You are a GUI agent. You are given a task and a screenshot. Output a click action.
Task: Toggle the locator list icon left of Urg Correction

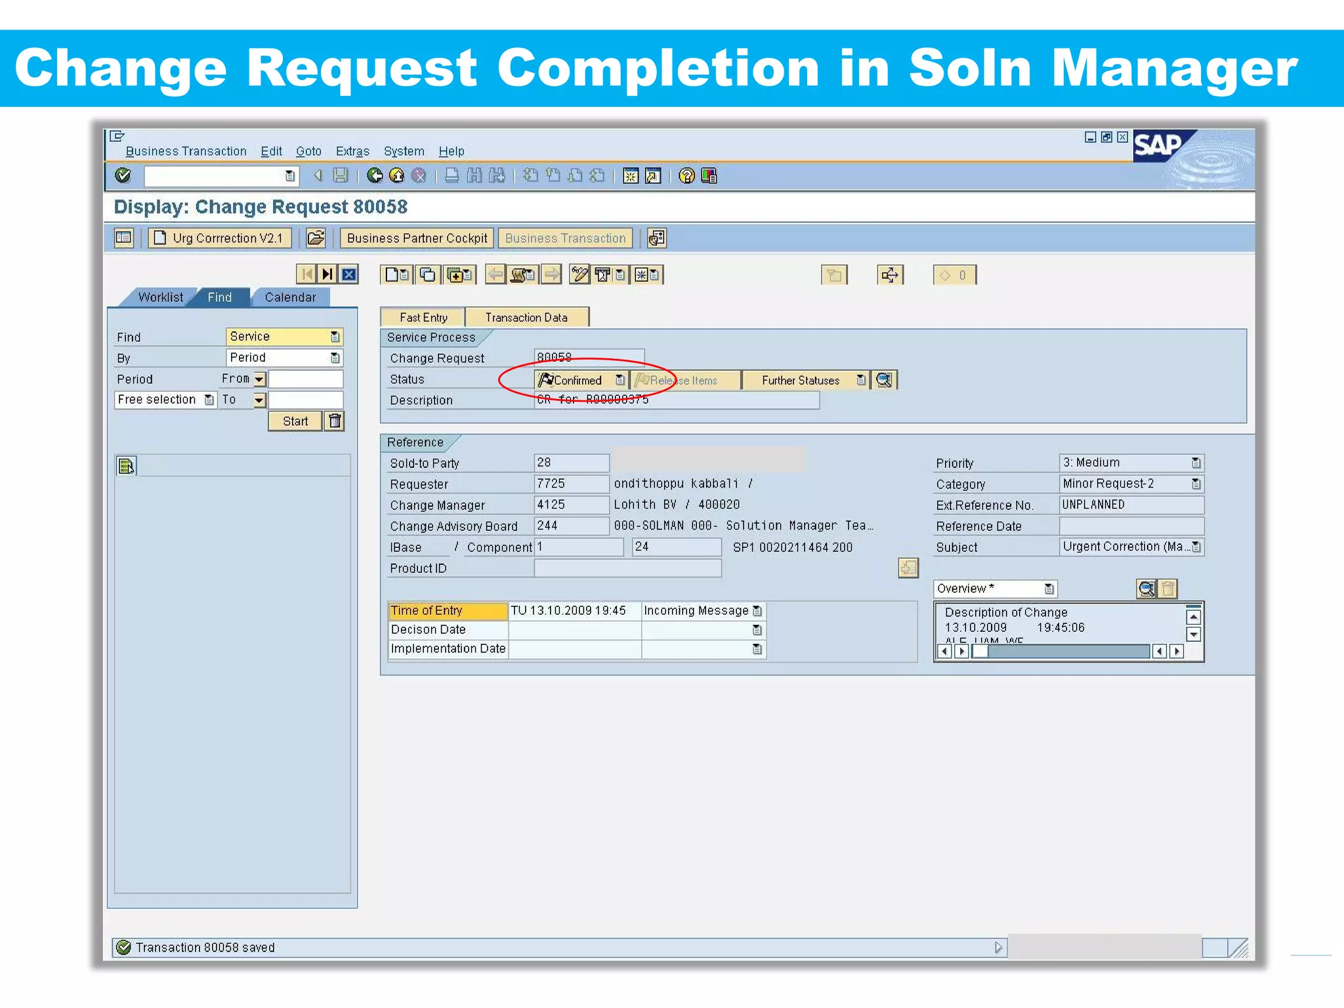[x=123, y=238]
